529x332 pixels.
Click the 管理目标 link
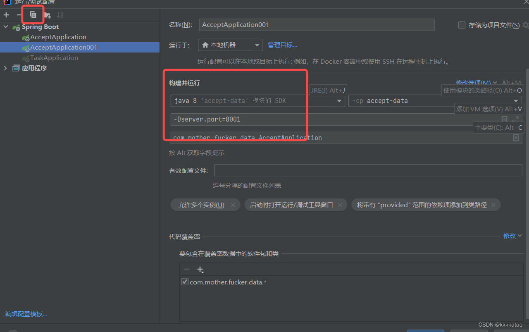[x=282, y=45]
